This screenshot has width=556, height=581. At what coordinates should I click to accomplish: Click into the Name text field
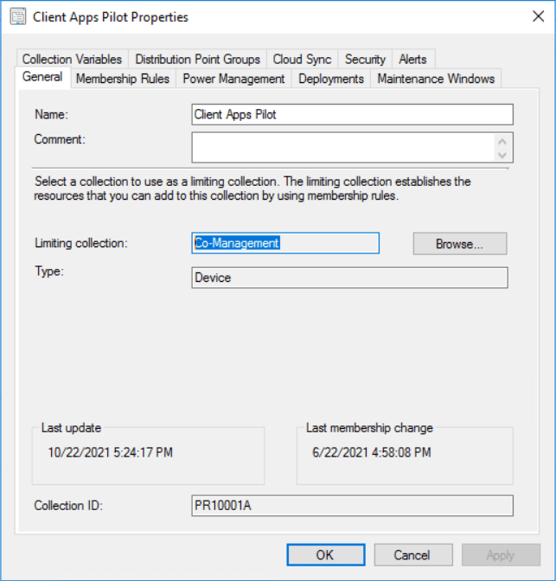(352, 114)
